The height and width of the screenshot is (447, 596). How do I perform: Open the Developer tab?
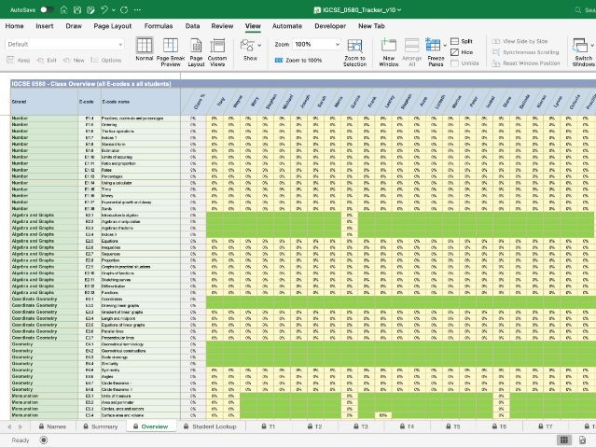point(330,26)
